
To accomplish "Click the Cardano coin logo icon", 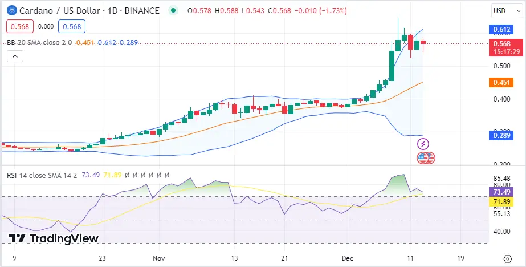I will [x=12, y=11].
